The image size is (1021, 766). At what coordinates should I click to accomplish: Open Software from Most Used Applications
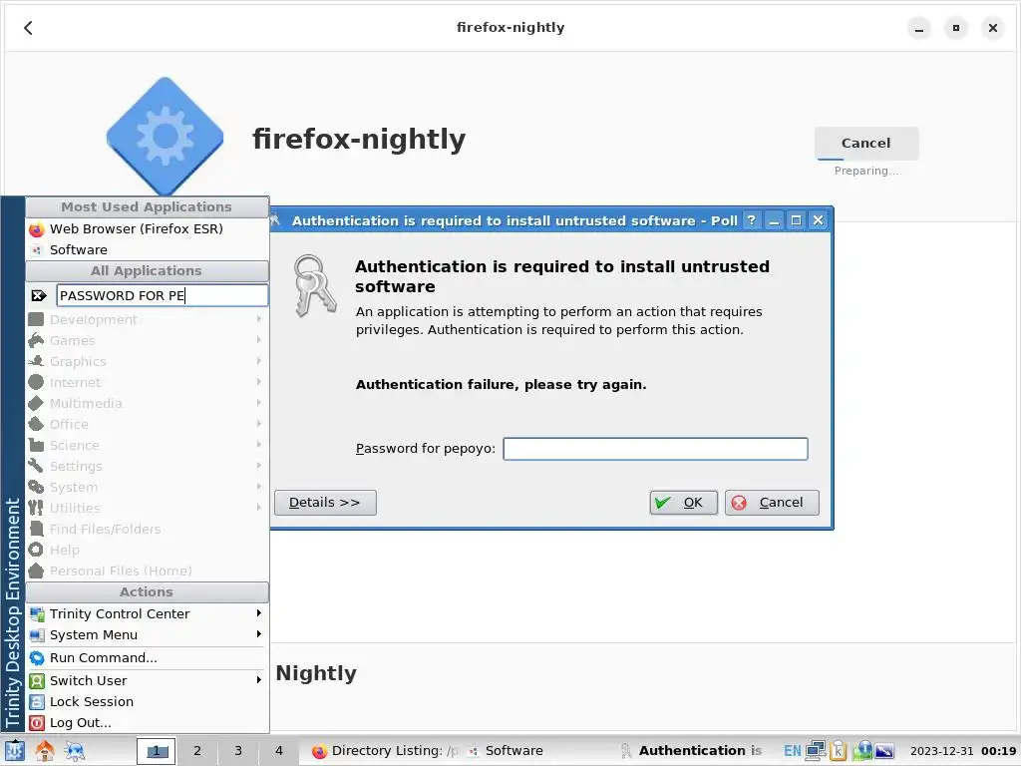pyautogui.click(x=148, y=250)
